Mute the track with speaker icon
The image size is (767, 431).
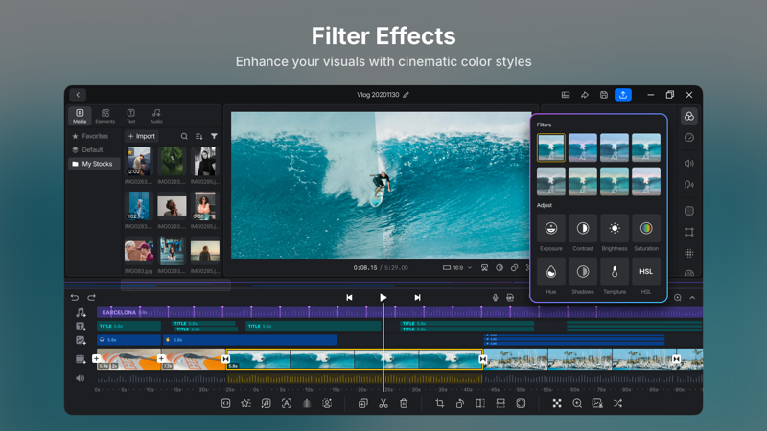click(x=81, y=378)
